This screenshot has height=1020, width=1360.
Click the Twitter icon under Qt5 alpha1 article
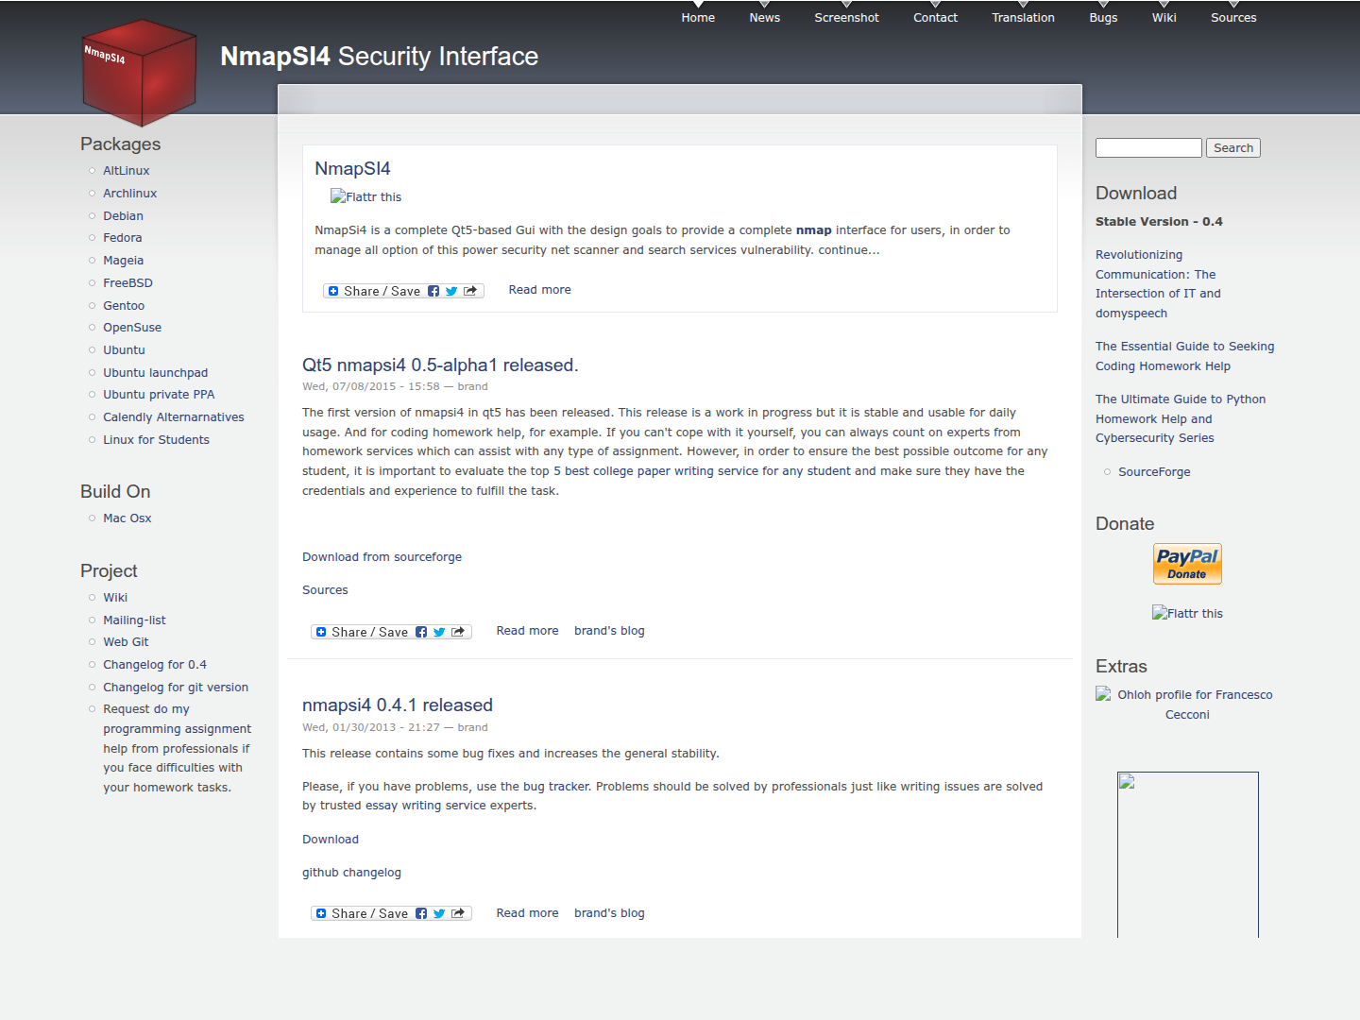(x=439, y=632)
